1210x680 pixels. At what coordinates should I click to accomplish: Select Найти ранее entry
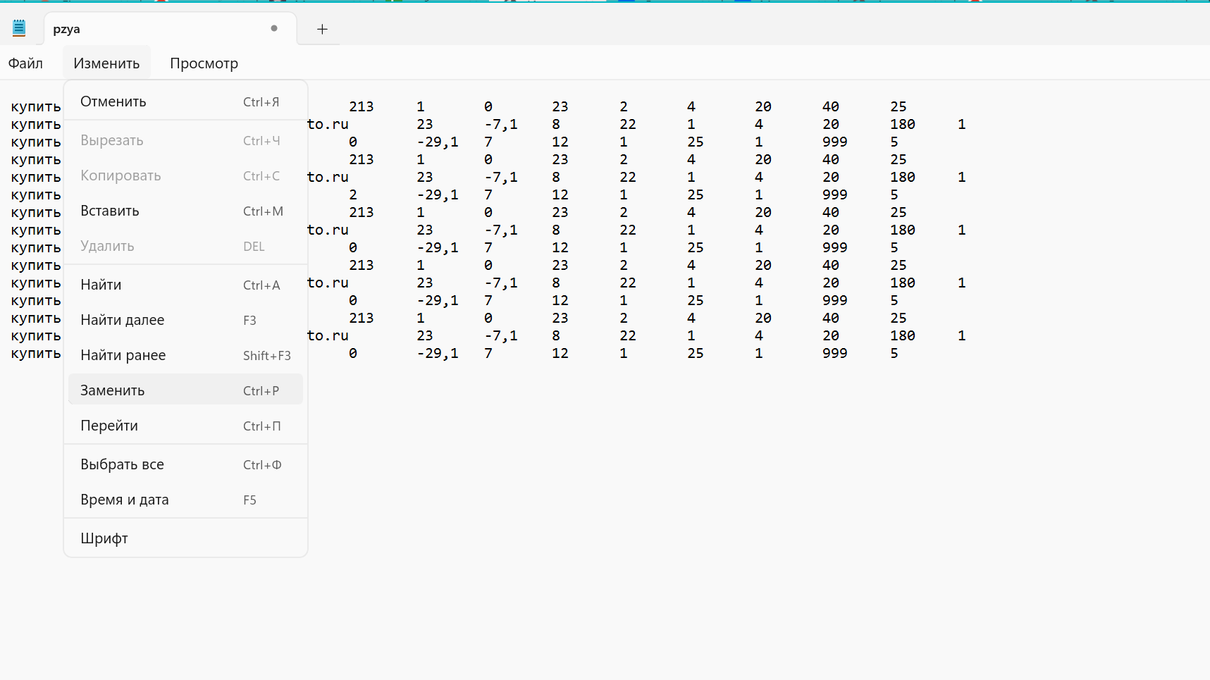185,355
